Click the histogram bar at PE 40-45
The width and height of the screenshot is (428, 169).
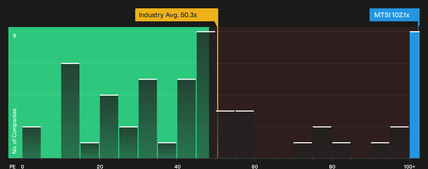pyautogui.click(x=187, y=118)
